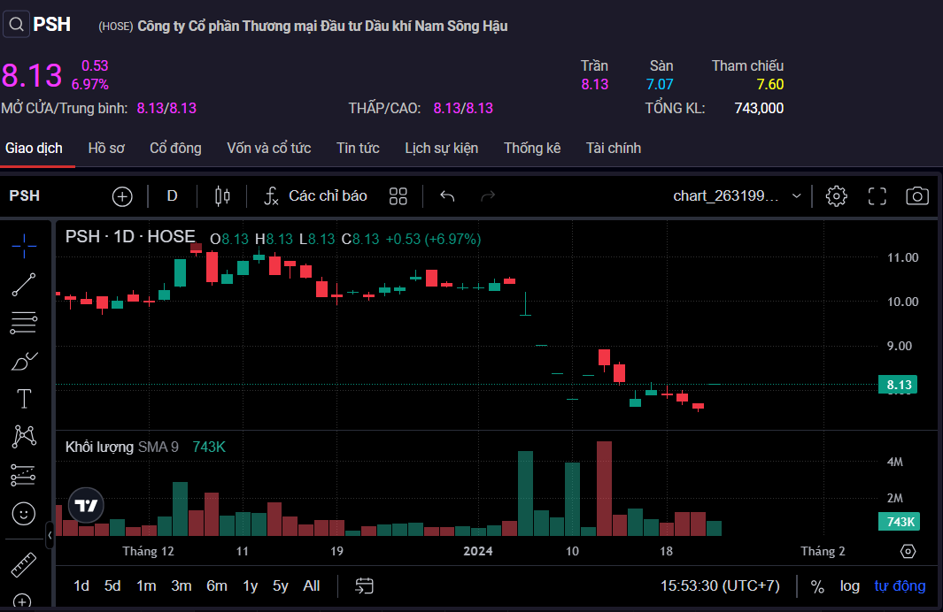Click the search magnifier icon beside PSH
Viewport: 943px width, 612px height.
(16, 25)
